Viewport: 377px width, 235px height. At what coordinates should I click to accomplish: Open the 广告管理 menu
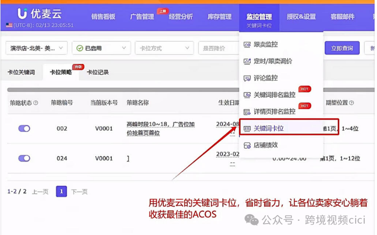[x=142, y=17]
